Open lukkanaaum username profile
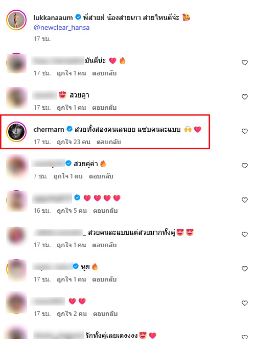Viewport: 255px width, 339px height. [53, 18]
